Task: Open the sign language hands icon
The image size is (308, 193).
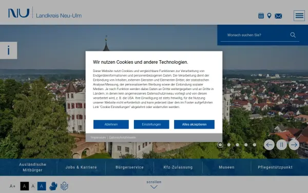Action: point(53,186)
